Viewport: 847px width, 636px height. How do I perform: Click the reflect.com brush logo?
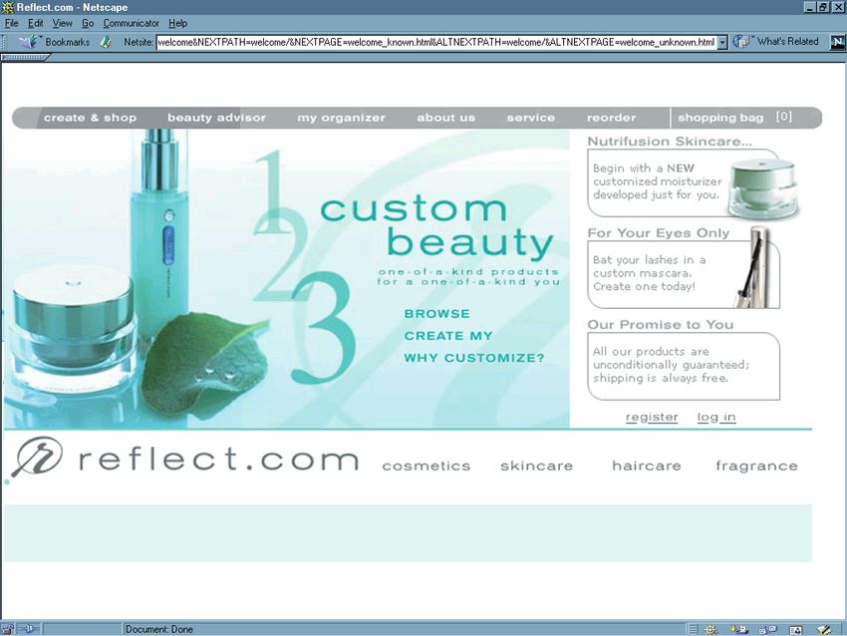(x=36, y=458)
